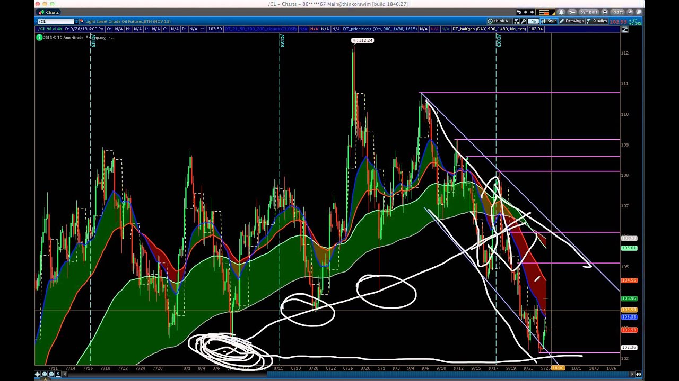The height and width of the screenshot is (381, 679).
Task: Click the dollar sign icon at bottom-left
Action: [58, 374]
